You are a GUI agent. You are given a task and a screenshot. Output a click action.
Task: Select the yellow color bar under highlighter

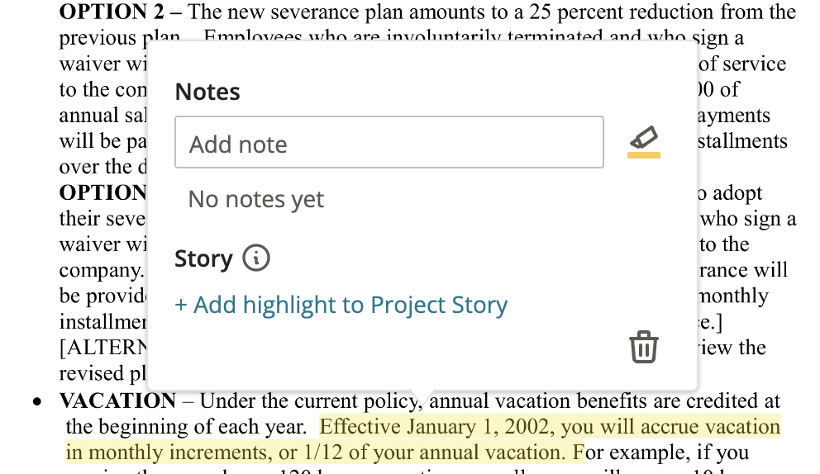(x=644, y=155)
